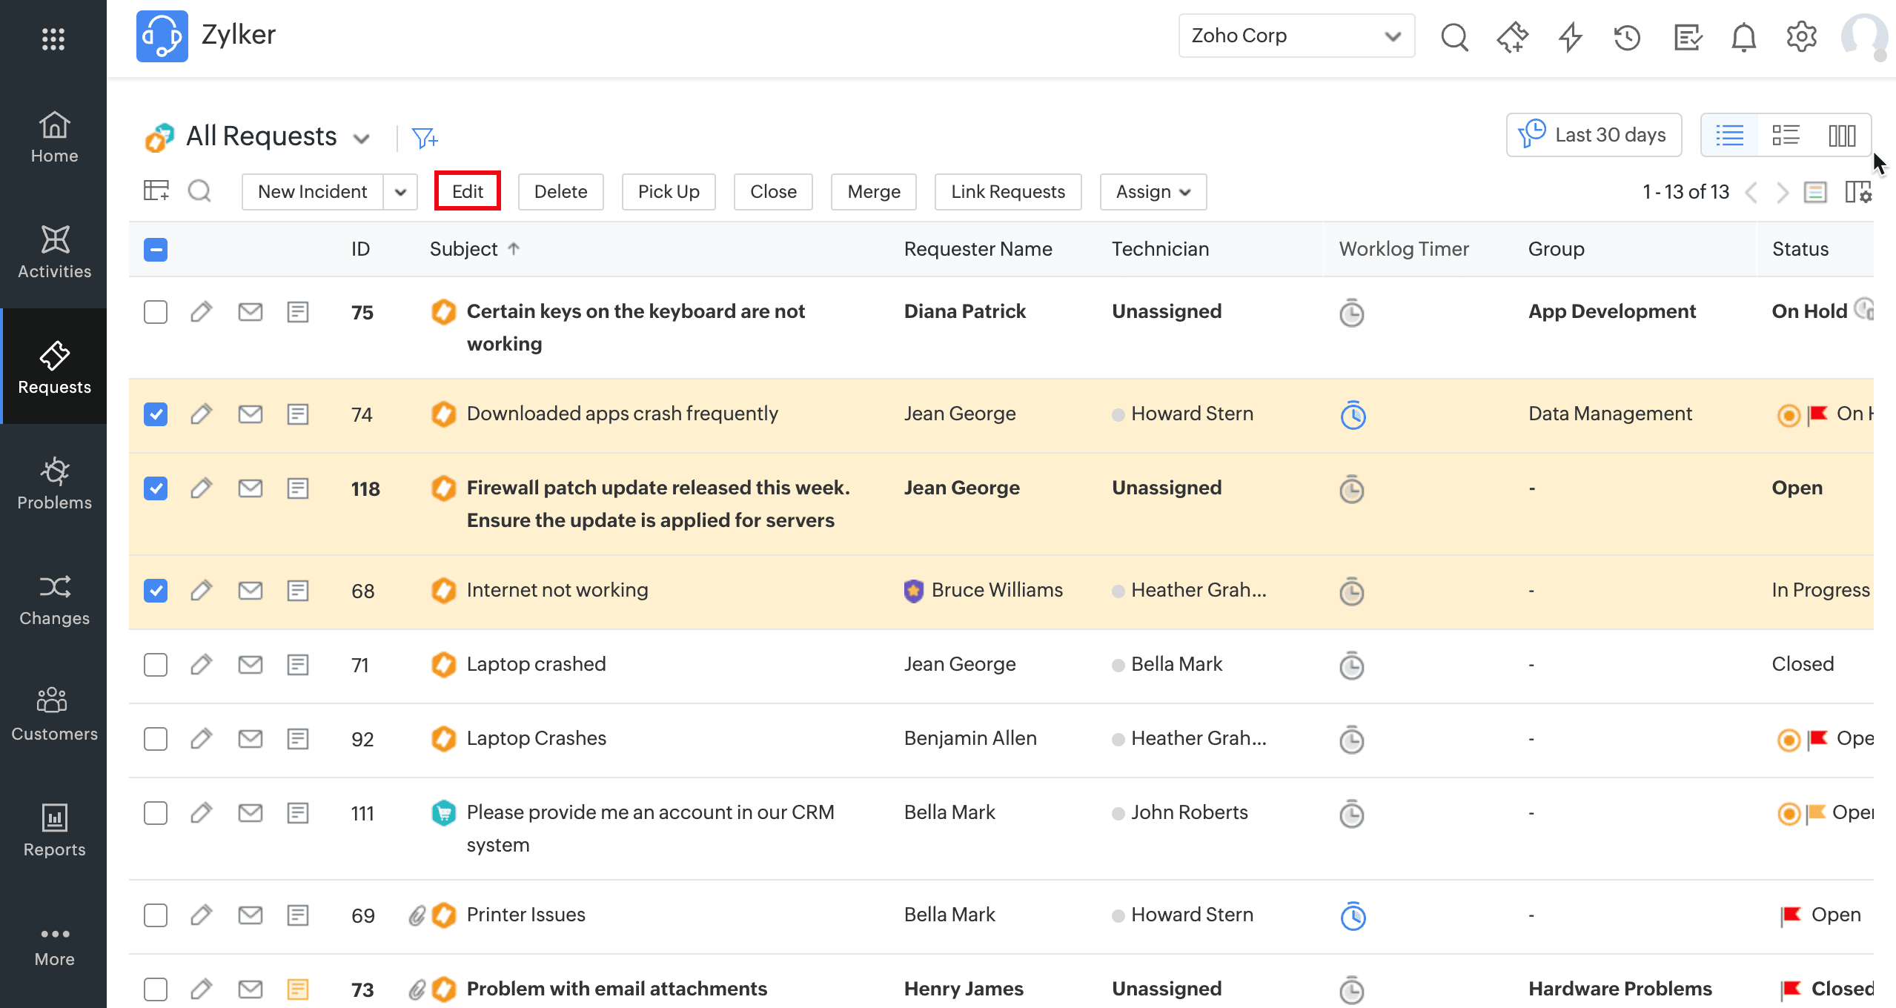Start worklog timer for request 74
The width and height of the screenshot is (1896, 1008).
click(1353, 415)
